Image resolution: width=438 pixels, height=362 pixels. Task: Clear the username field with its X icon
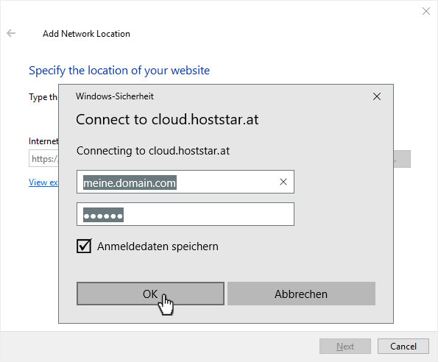pos(283,182)
